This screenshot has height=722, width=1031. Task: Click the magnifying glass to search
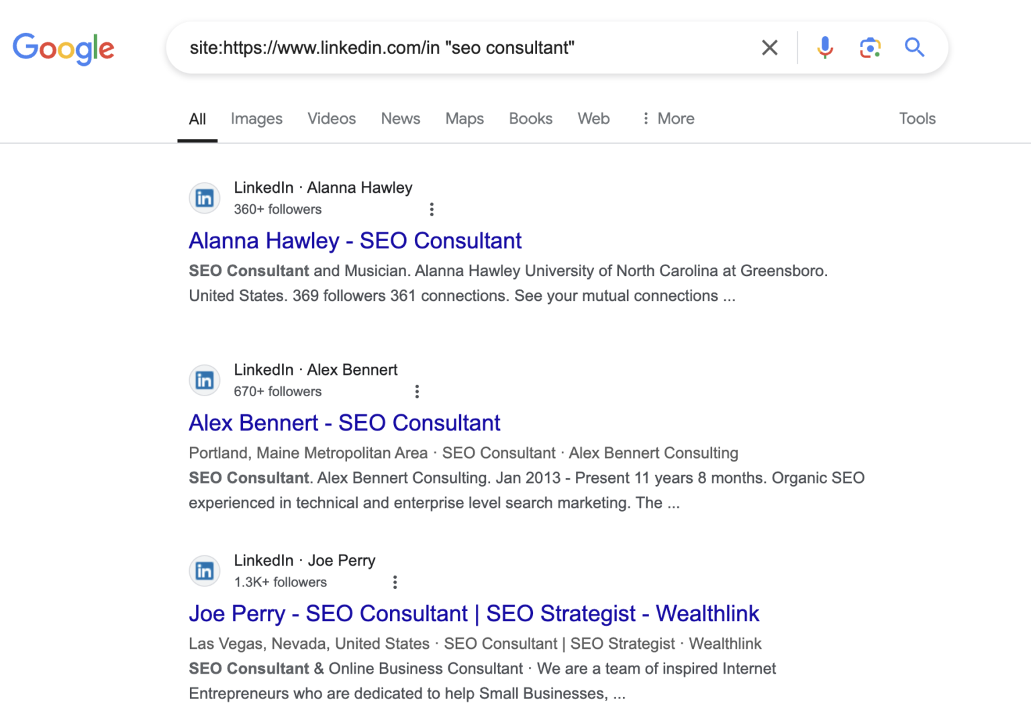(x=914, y=47)
